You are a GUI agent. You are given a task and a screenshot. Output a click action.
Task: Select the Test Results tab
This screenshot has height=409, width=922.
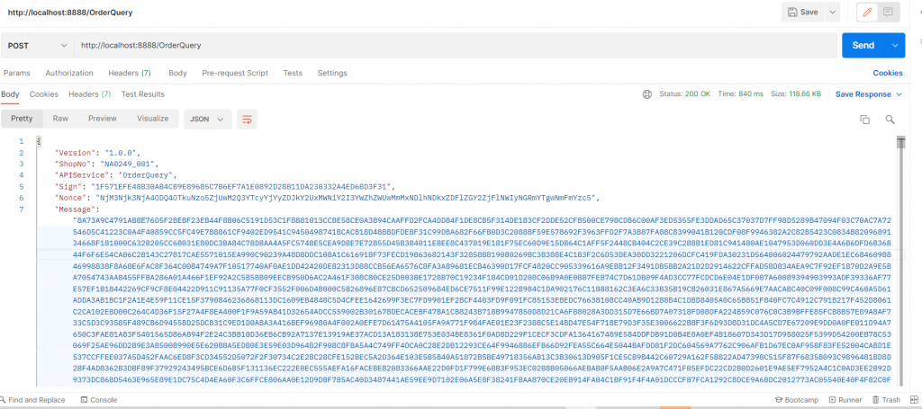pyautogui.click(x=143, y=94)
